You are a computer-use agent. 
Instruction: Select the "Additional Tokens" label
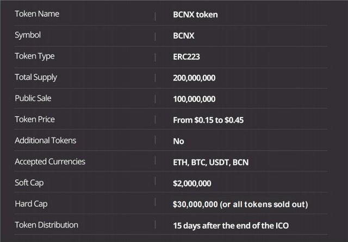point(46,141)
